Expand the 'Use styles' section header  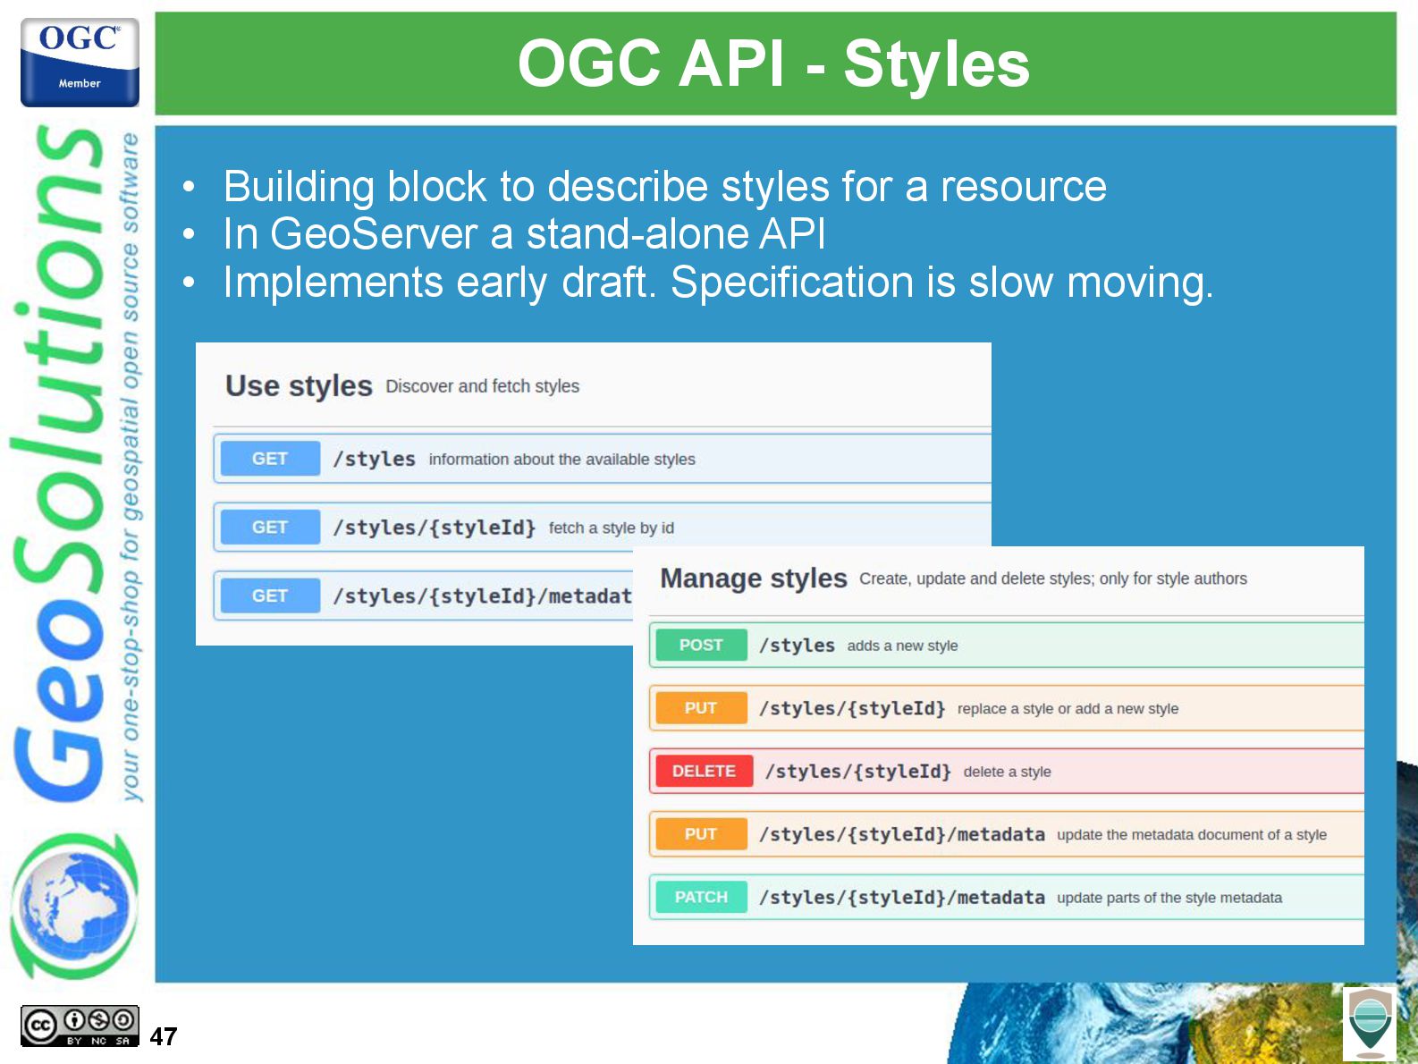pyautogui.click(x=299, y=385)
